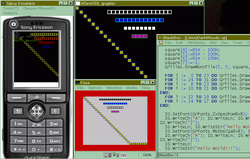Image resolution: width=250 pixels, height=159 pixels.
Task: Click the Sony Ericsson brand label on phone
Action: click(37, 27)
